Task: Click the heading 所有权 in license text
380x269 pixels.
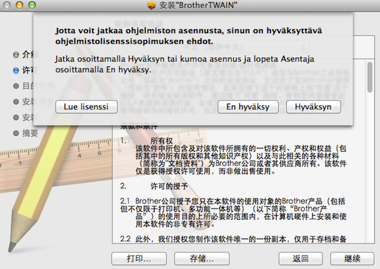Action: click(161, 141)
